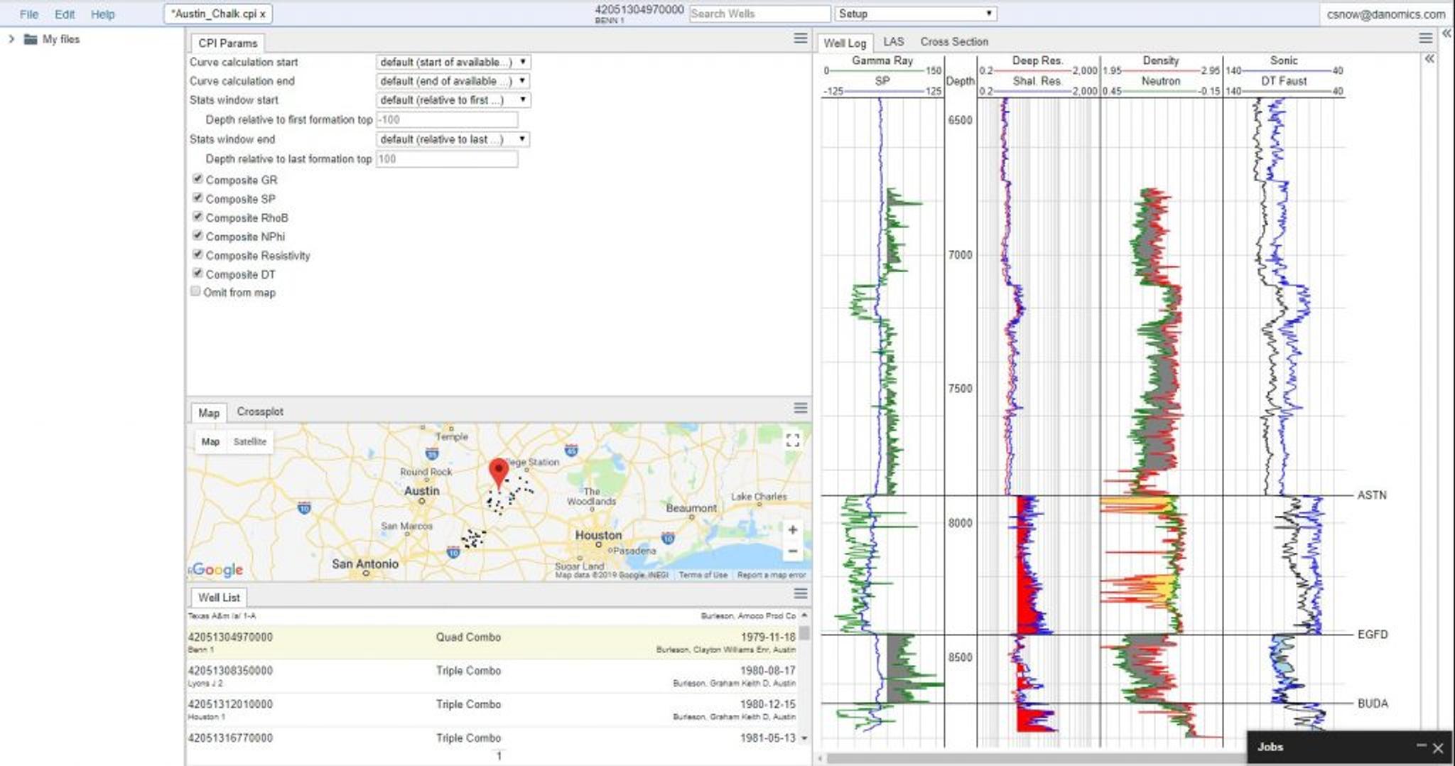Image resolution: width=1455 pixels, height=766 pixels.
Task: Collapse the well log tracks double-chevron
Action: click(x=1429, y=59)
